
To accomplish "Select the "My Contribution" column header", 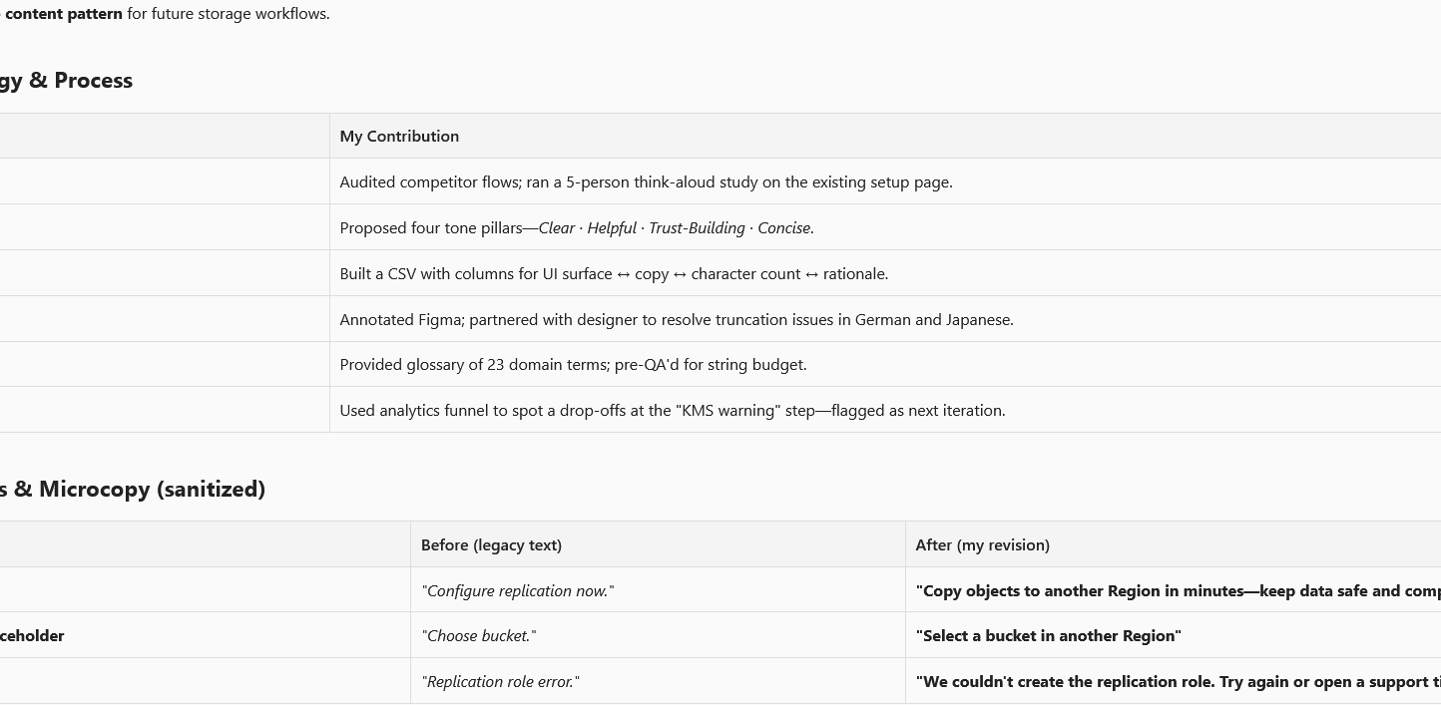I will [399, 137].
